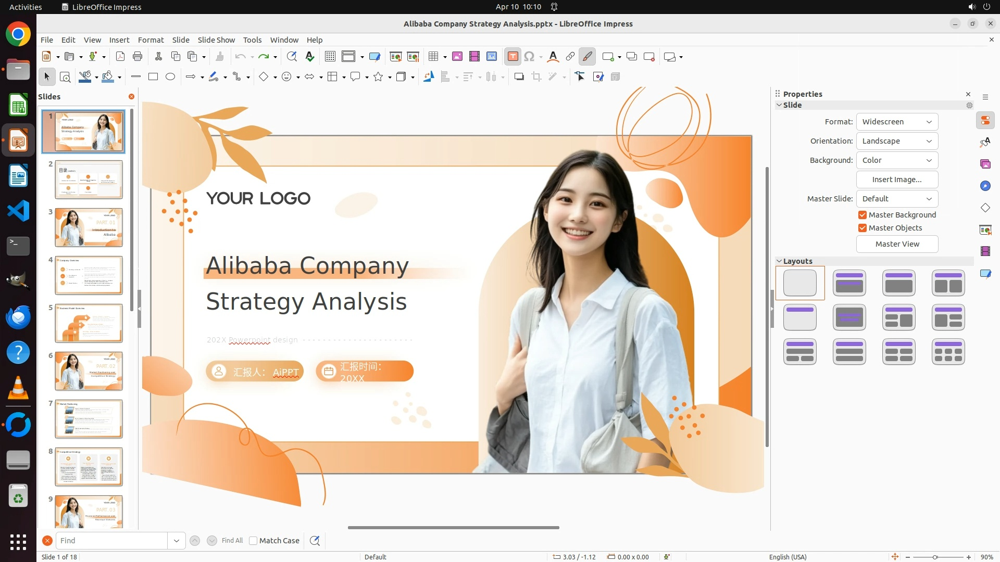Click the Crop Image tool icon

(x=536, y=77)
